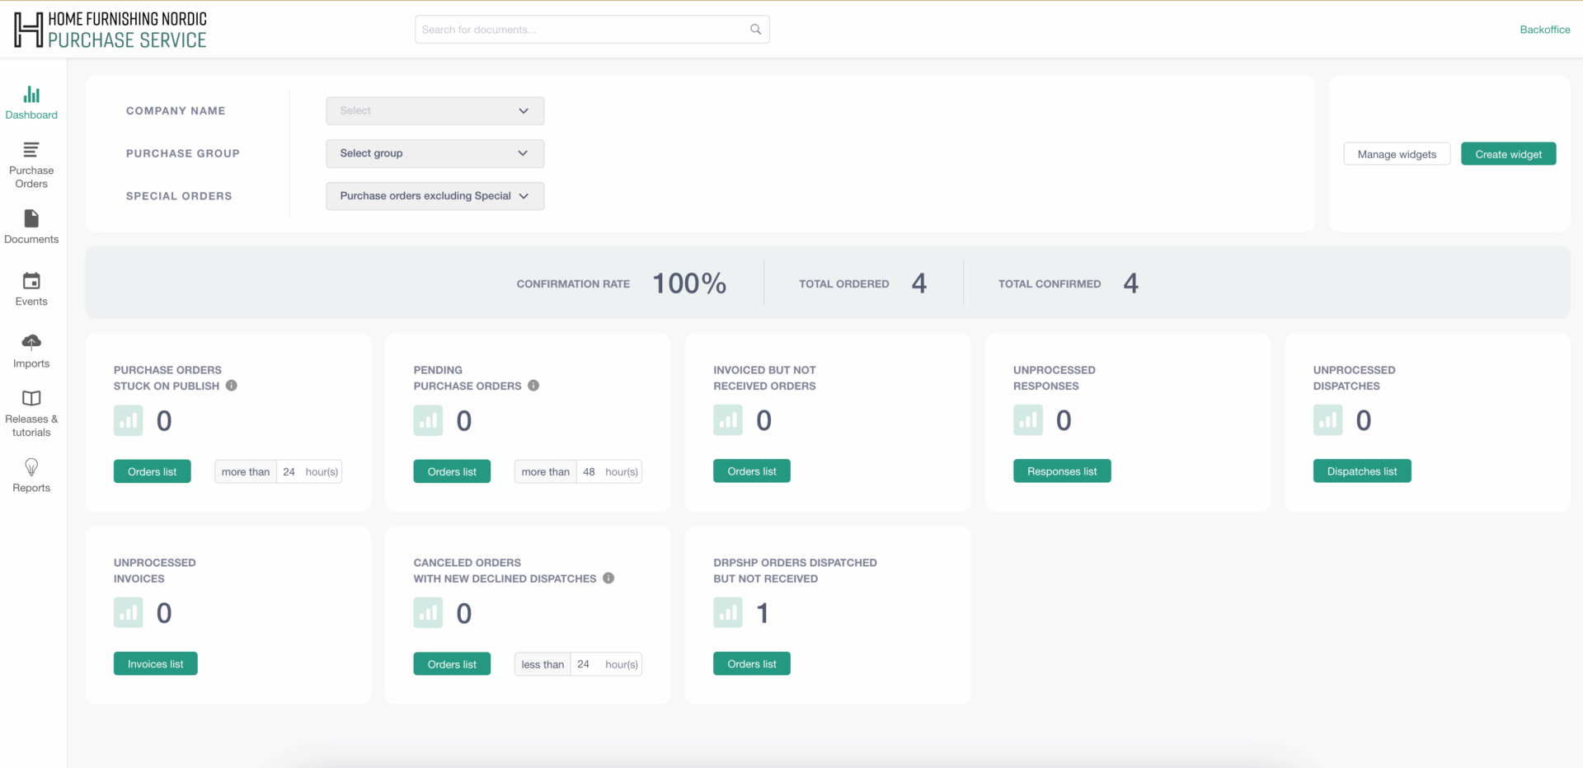Open the Events calendar section
This screenshot has width=1583, height=768.
tap(31, 289)
